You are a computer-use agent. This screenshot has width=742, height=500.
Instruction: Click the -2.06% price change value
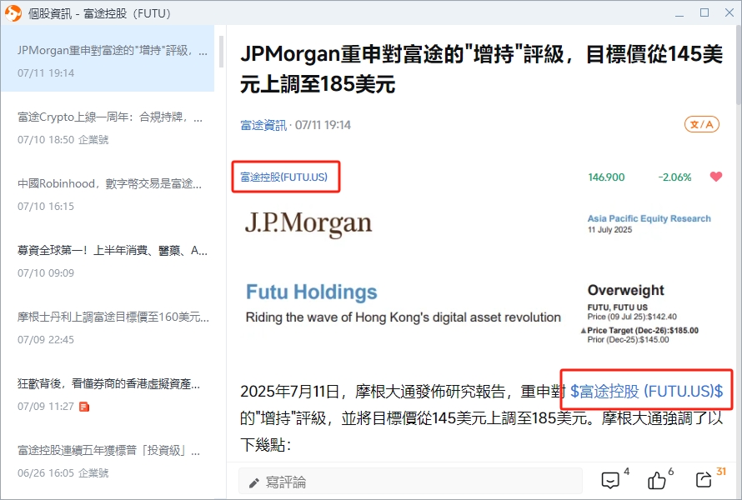coord(674,177)
